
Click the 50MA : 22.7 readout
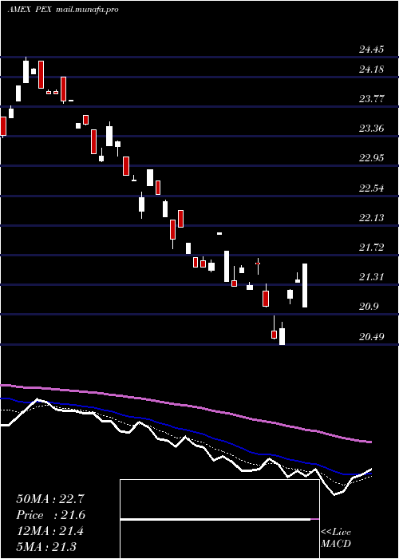click(50, 499)
